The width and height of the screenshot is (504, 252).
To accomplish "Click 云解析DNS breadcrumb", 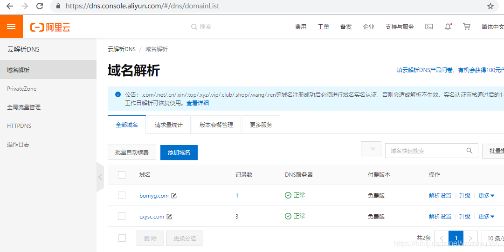I will 122,49.
